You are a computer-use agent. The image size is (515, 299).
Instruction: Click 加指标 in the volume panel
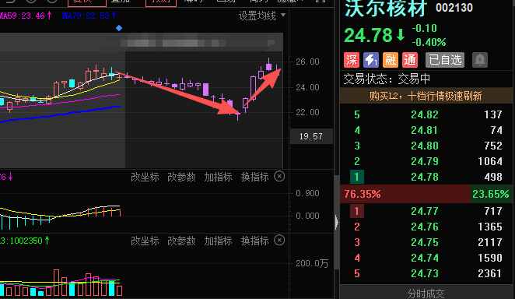pyautogui.click(x=218, y=241)
